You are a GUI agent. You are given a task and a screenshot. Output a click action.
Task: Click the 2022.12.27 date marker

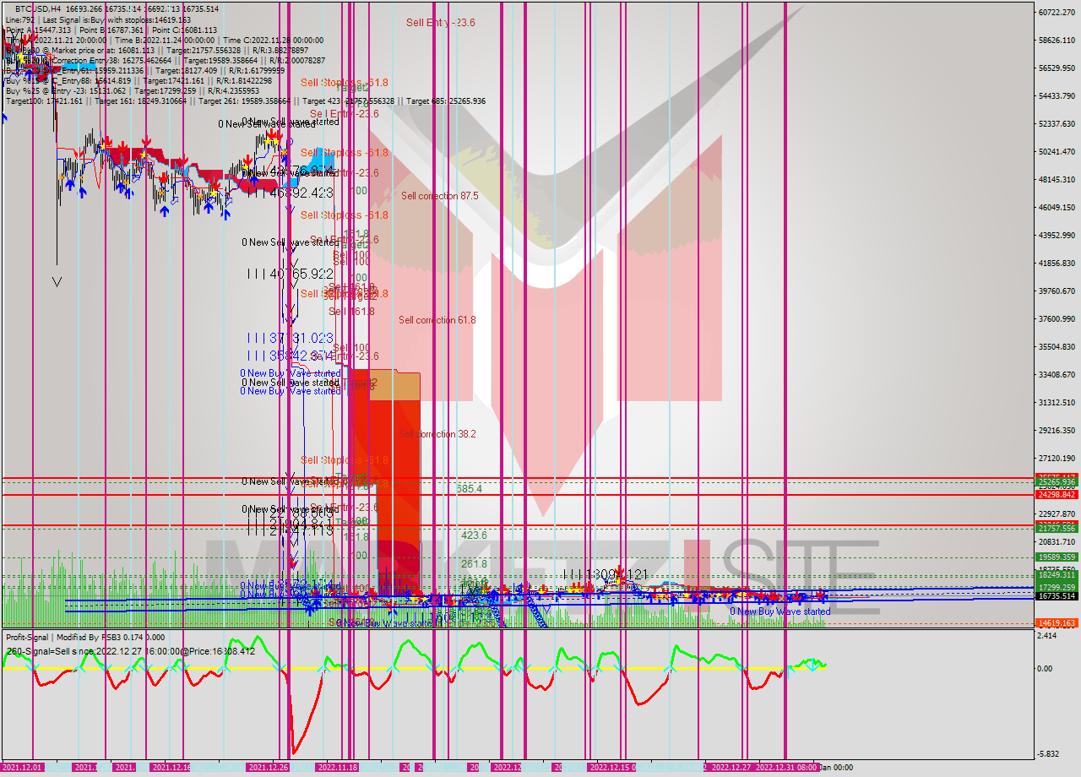pos(731,767)
